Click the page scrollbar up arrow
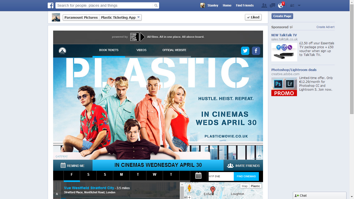 click(352, 2)
